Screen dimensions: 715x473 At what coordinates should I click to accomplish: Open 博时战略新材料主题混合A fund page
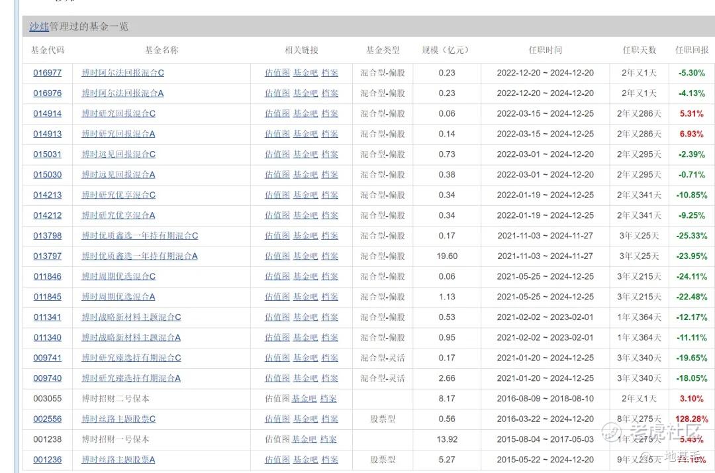click(131, 338)
